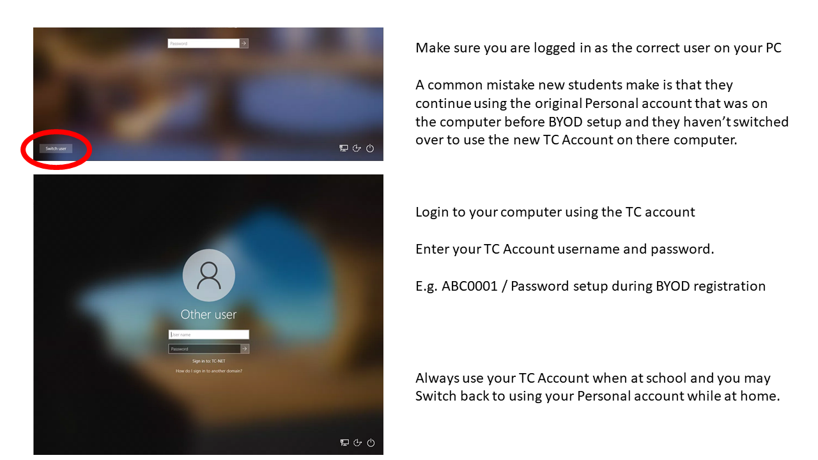Viewport: 818px width, 460px height.
Task: Open Ease of Access icon on Other user screen
Action: click(x=357, y=443)
